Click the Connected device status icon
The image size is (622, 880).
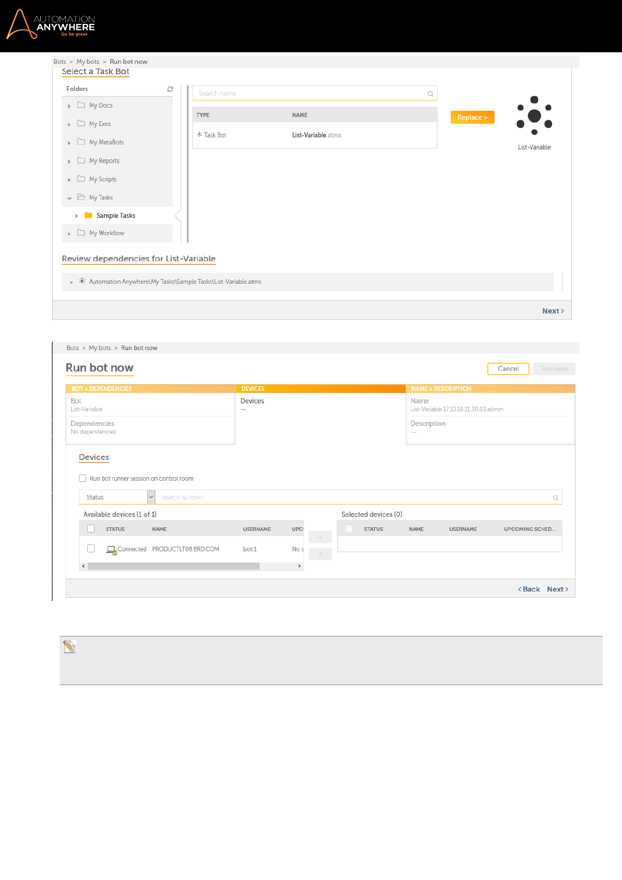111,550
